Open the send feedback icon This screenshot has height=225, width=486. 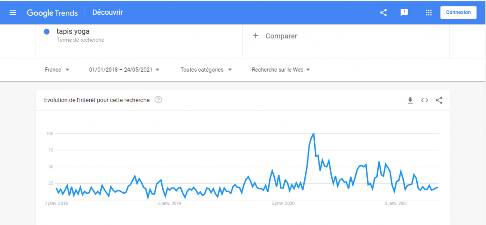point(404,13)
